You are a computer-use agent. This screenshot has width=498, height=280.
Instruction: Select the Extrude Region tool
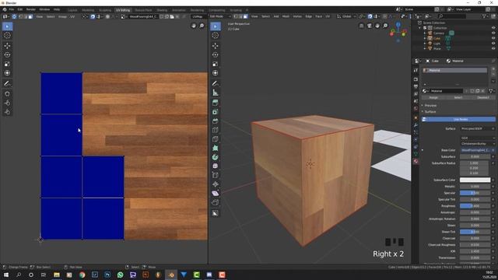[x=216, y=103]
